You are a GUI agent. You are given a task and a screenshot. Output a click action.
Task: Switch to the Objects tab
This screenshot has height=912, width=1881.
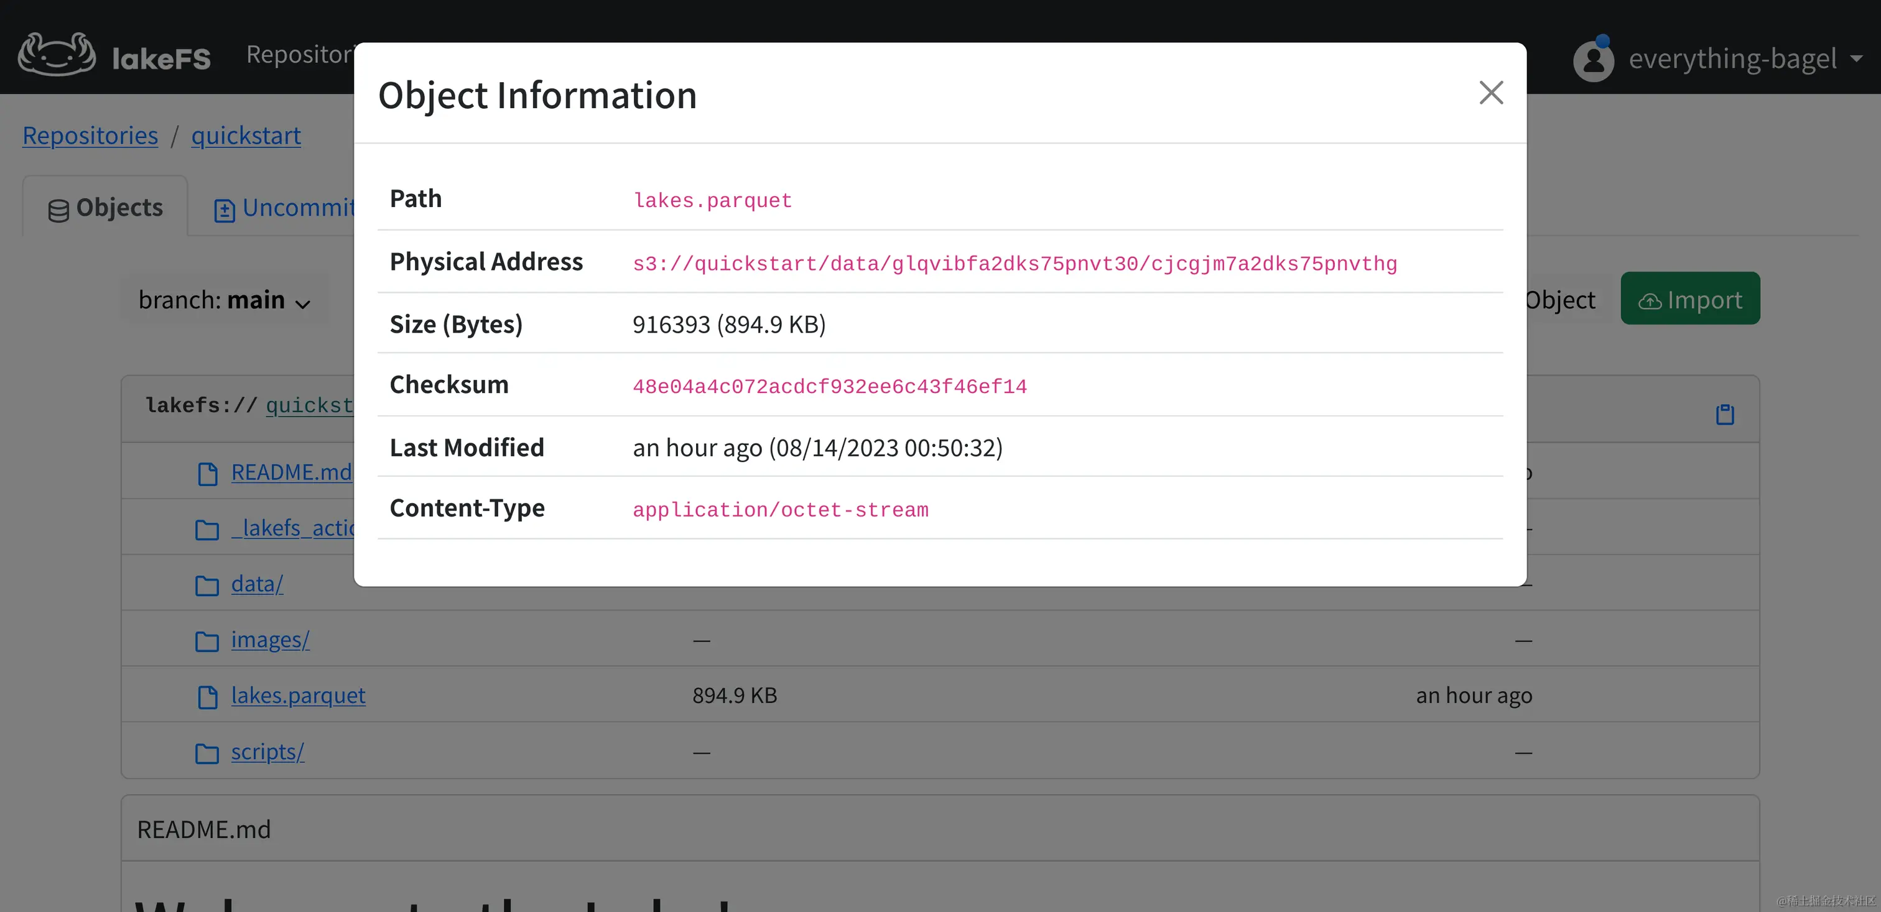tap(105, 208)
